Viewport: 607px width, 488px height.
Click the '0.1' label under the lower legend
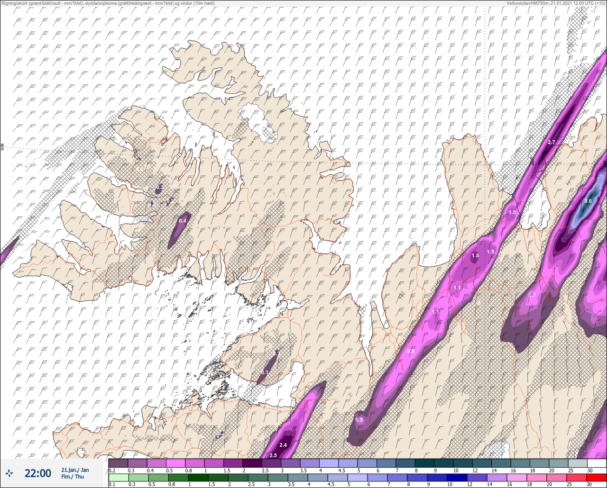(112, 484)
